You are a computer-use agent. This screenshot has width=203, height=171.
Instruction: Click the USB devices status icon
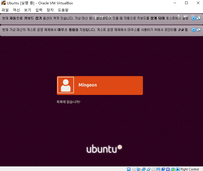point(149,169)
